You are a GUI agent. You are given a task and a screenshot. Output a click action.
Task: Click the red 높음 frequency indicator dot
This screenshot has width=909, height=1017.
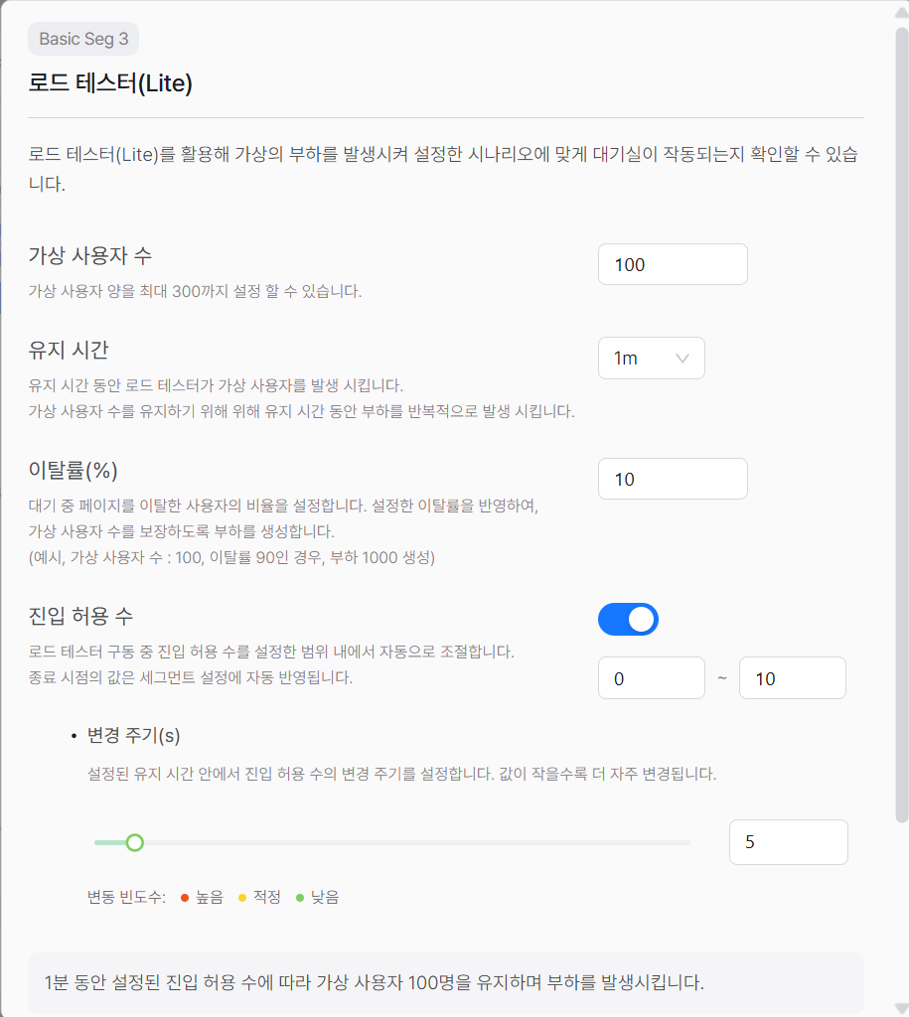coord(183,896)
